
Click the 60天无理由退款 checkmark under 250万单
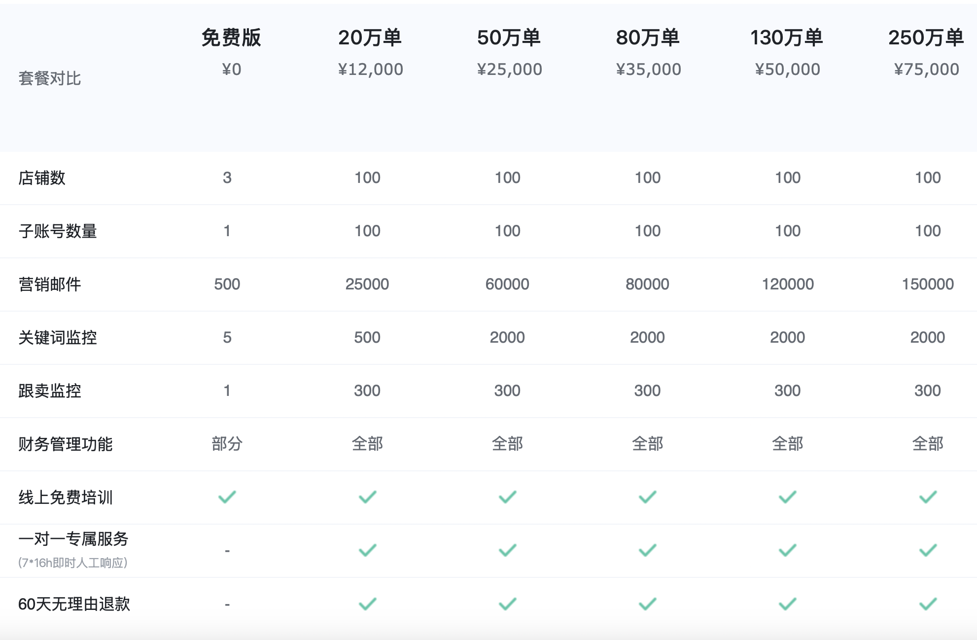point(928,604)
